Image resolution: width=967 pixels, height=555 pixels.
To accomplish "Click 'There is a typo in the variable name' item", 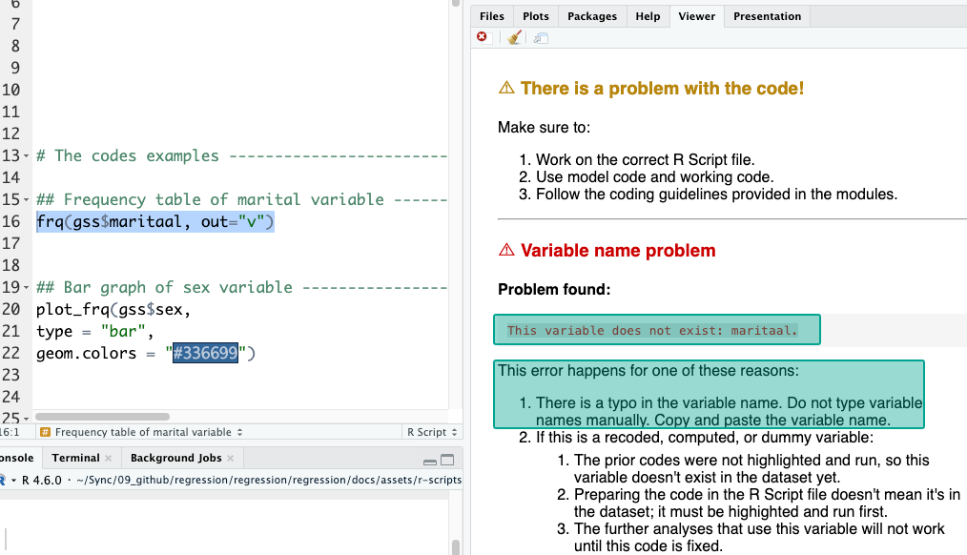I will 729,411.
